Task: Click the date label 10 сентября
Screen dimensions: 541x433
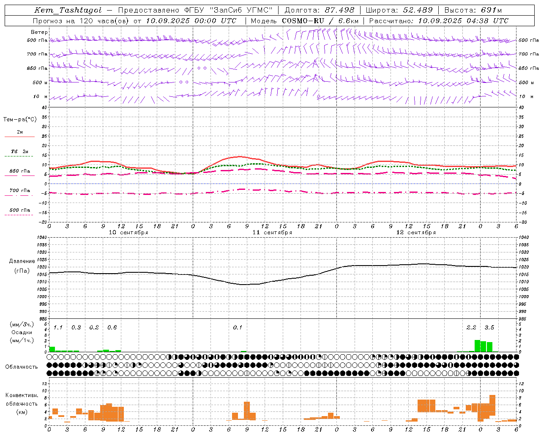Action: 128,233
